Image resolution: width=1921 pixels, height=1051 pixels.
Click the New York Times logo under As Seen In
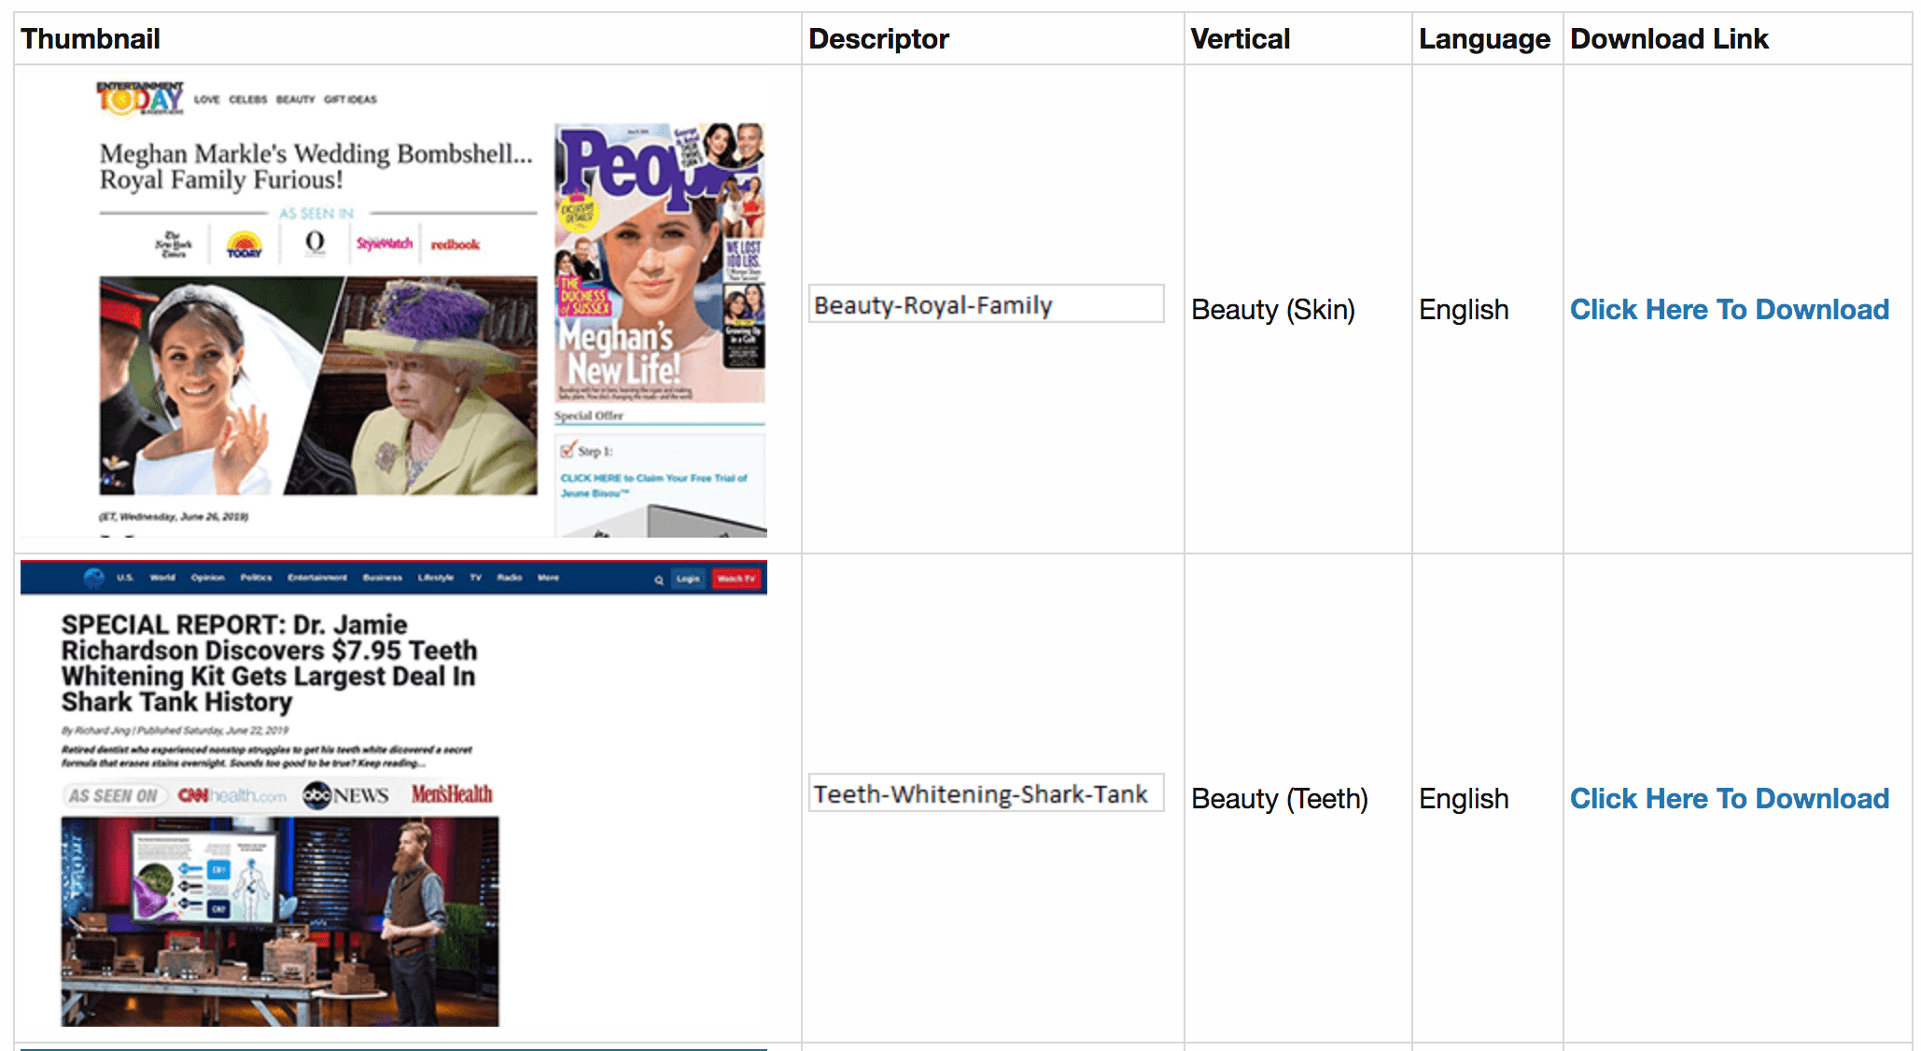[174, 244]
